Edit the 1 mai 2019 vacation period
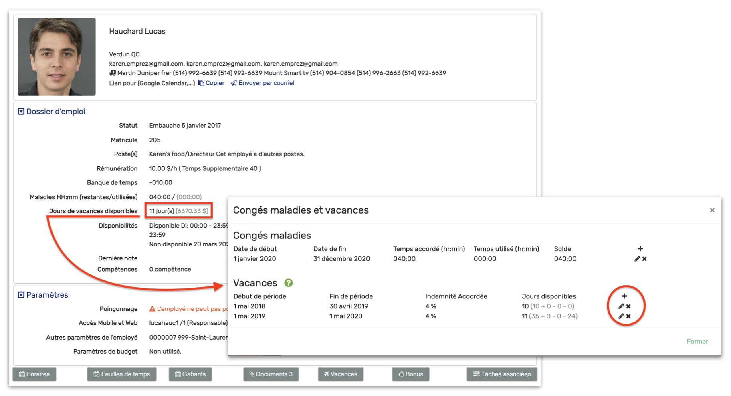This screenshot has width=731, height=396. 621,316
